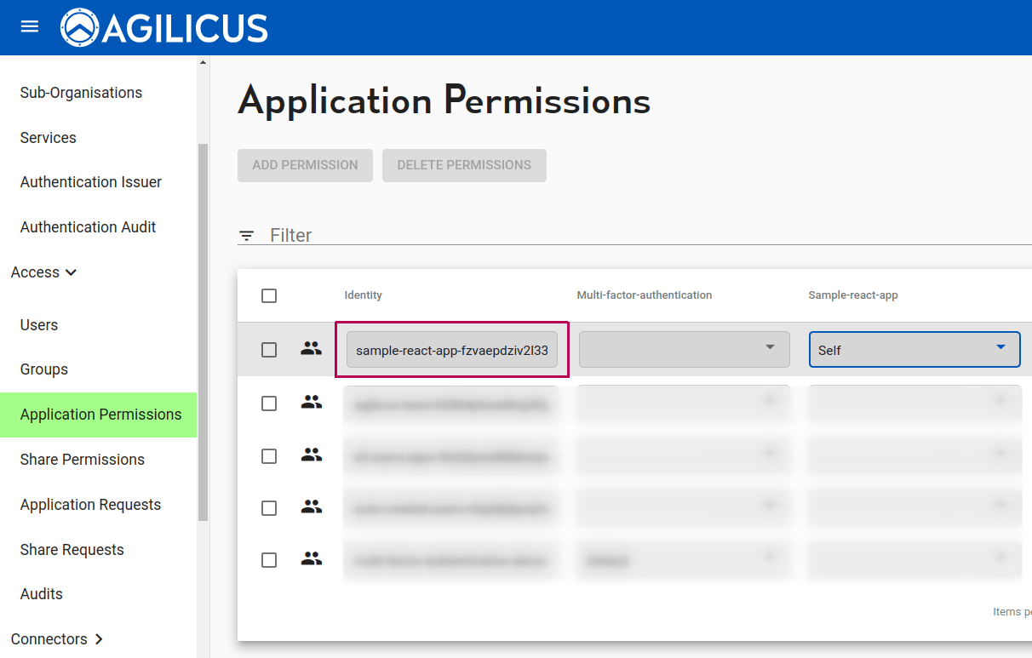The image size is (1032, 658).
Task: Open the hamburger navigation menu
Action: pyautogui.click(x=30, y=26)
